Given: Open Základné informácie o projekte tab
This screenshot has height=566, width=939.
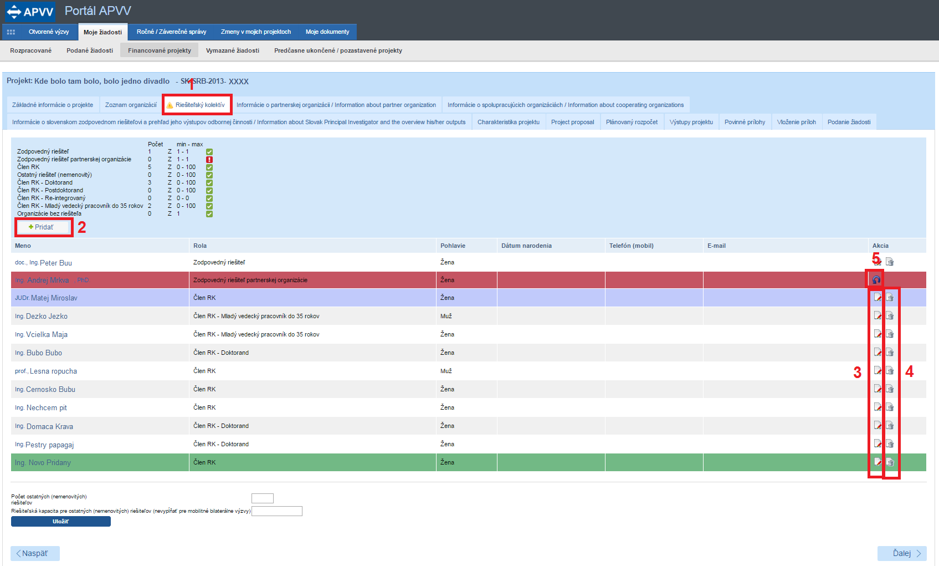Looking at the screenshot, I should tap(53, 105).
